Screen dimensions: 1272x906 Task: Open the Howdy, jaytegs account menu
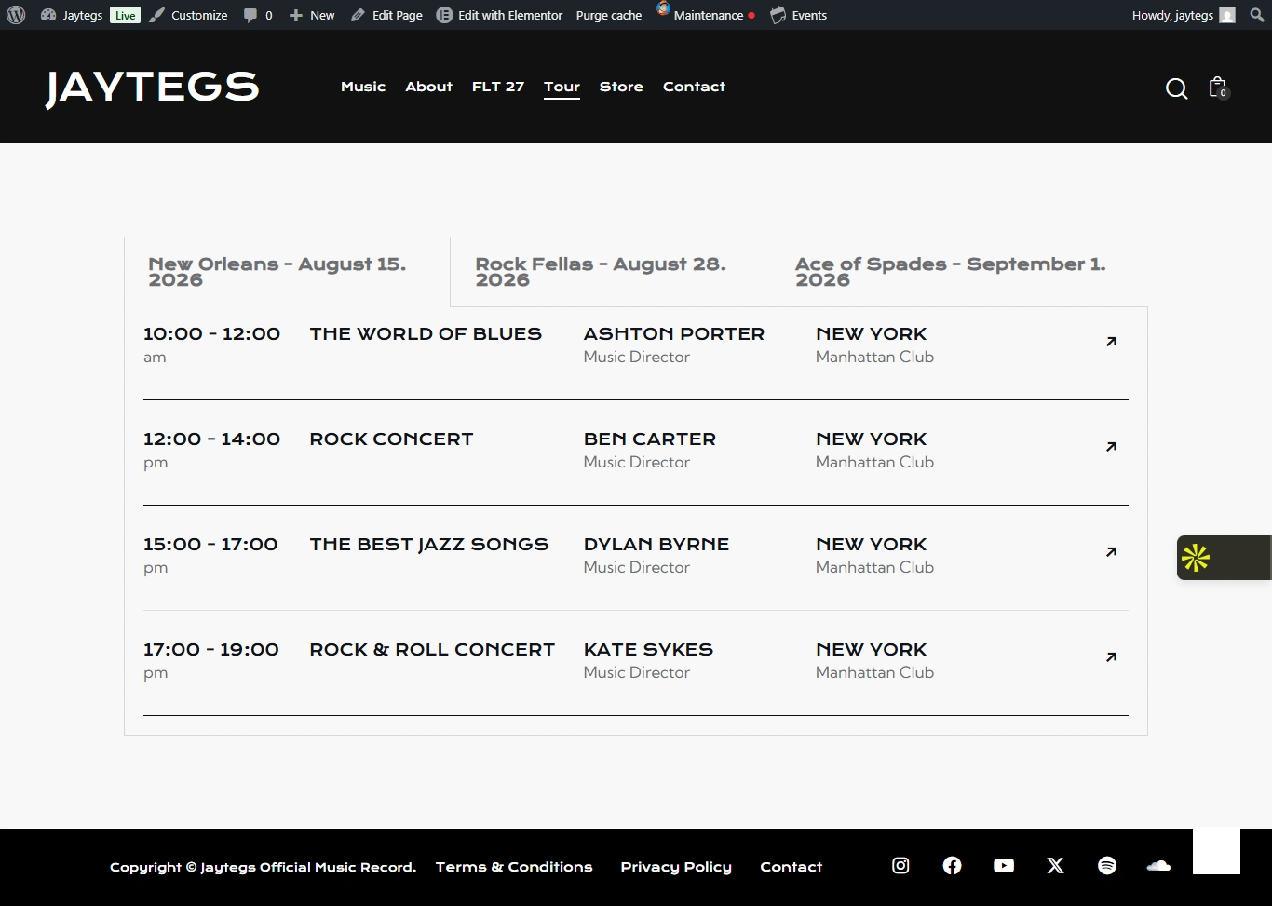1184,15
